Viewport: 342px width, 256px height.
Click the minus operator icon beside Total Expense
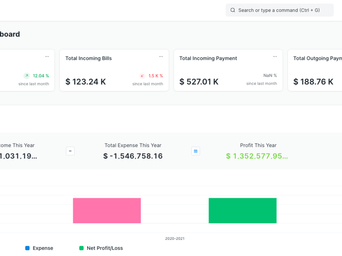click(x=70, y=151)
